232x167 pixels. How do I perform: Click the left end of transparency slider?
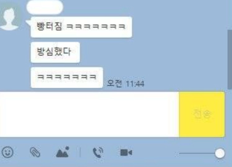[180, 153]
